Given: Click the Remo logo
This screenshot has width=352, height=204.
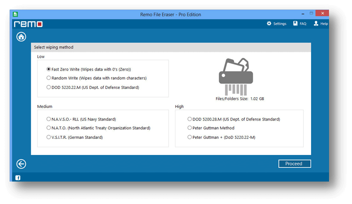Looking at the screenshot, I should [28, 24].
